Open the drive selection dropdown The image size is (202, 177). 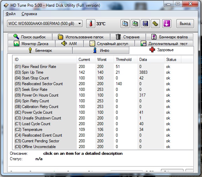click(45, 24)
